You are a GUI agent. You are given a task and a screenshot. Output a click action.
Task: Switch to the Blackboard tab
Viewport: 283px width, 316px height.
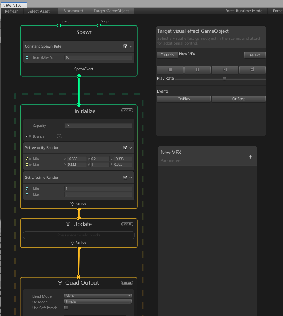(73, 11)
